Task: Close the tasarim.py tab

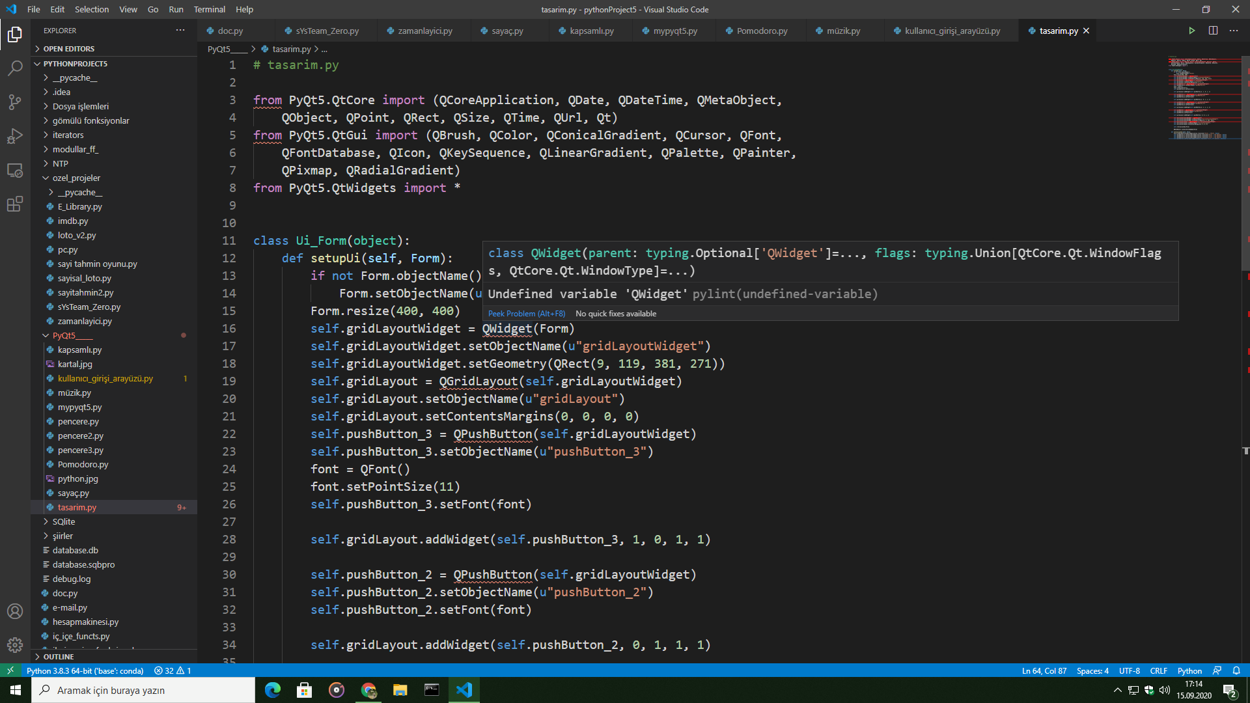Action: [1086, 31]
